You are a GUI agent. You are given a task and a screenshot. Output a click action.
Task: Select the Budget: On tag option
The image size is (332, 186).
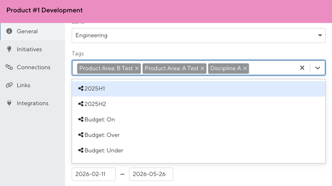tap(198, 119)
